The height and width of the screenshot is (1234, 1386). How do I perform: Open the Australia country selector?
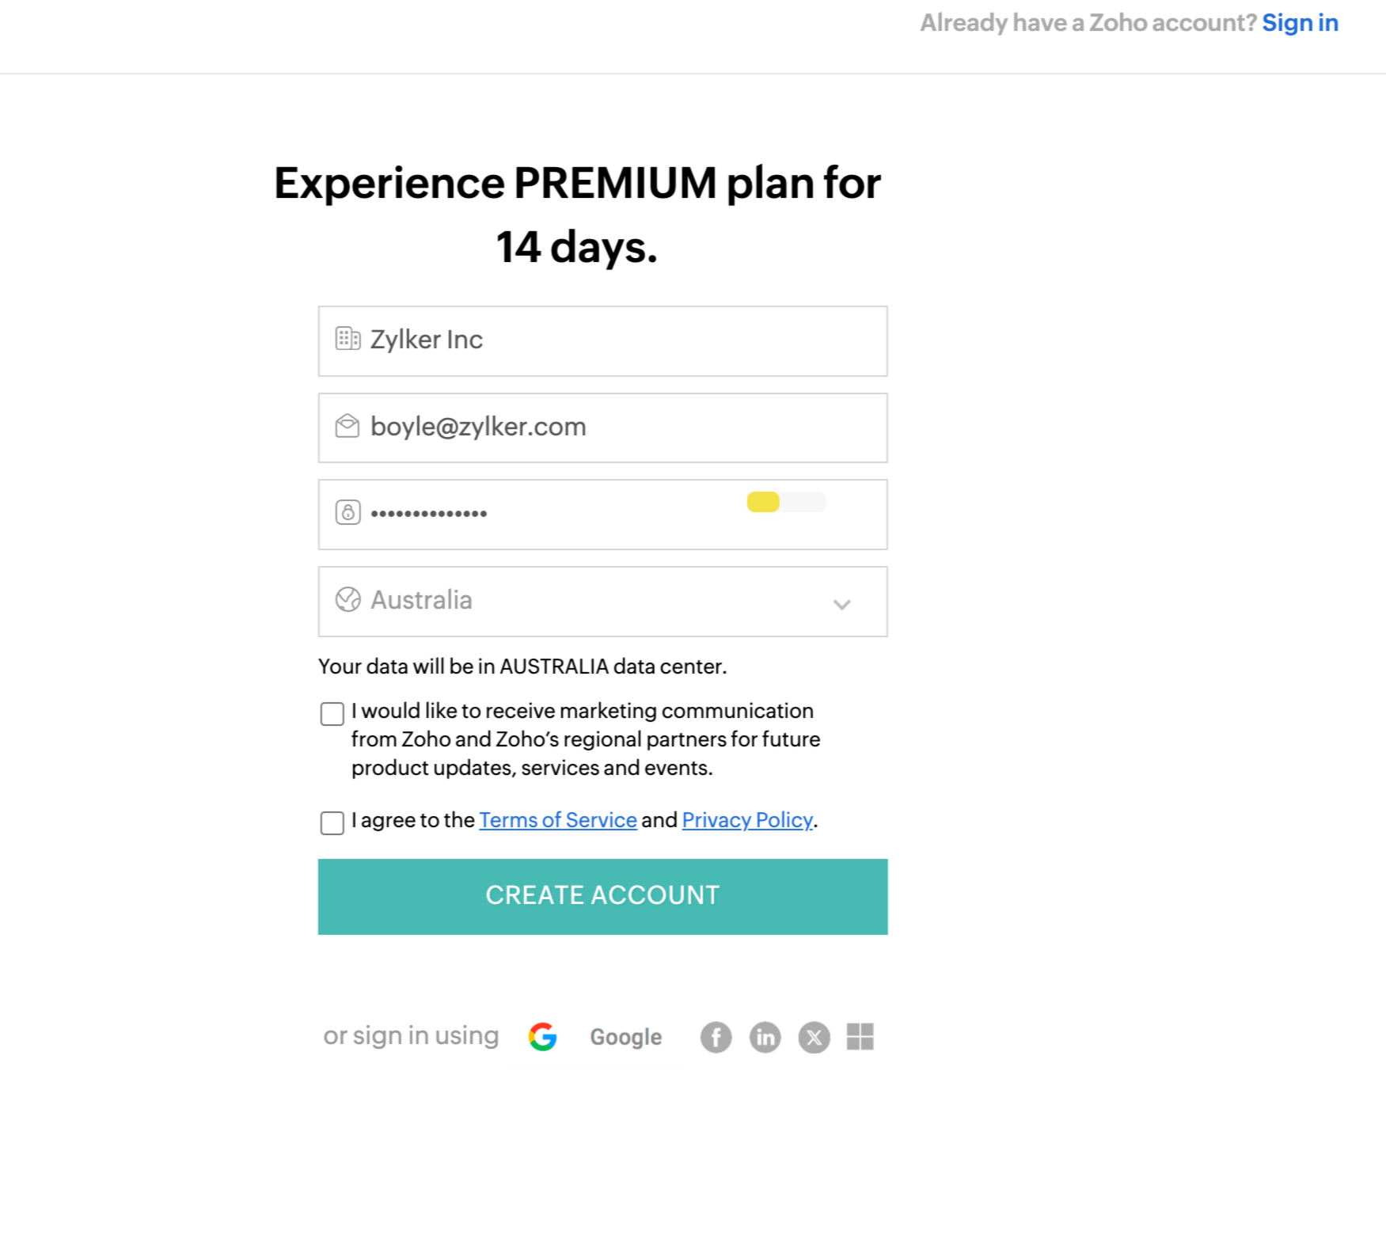[x=602, y=601]
